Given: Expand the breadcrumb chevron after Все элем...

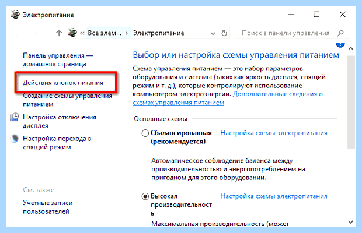Looking at the screenshot, I should [127, 33].
